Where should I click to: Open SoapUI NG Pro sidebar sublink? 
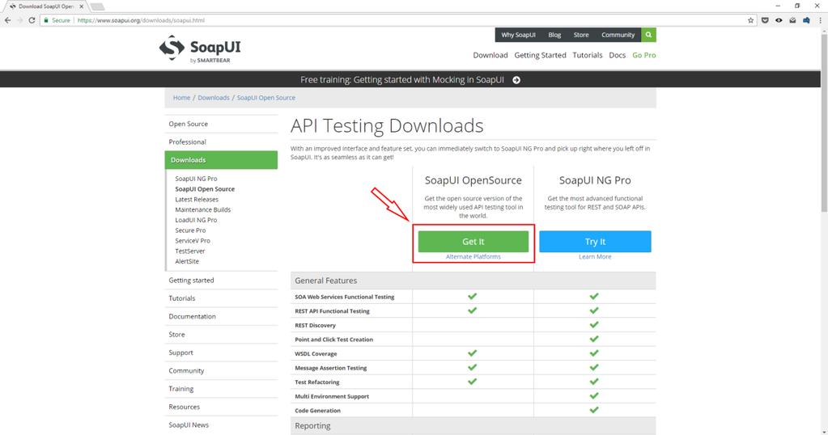pyautogui.click(x=196, y=179)
